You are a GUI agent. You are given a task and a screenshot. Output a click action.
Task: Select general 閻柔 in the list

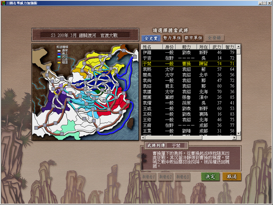click(189, 75)
